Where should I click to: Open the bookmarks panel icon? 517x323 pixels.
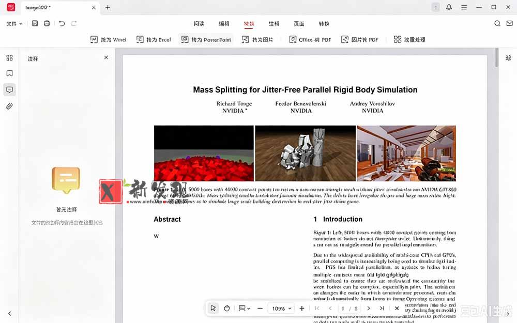9,73
